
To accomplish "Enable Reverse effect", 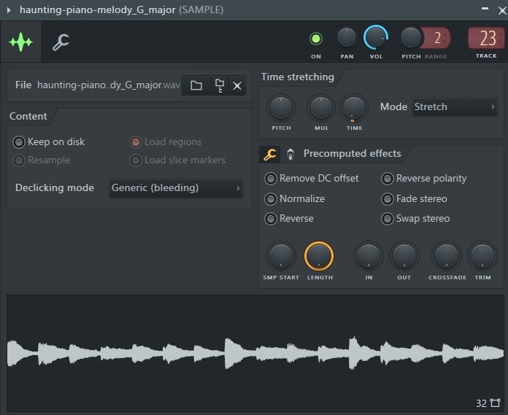I will [289, 219].
